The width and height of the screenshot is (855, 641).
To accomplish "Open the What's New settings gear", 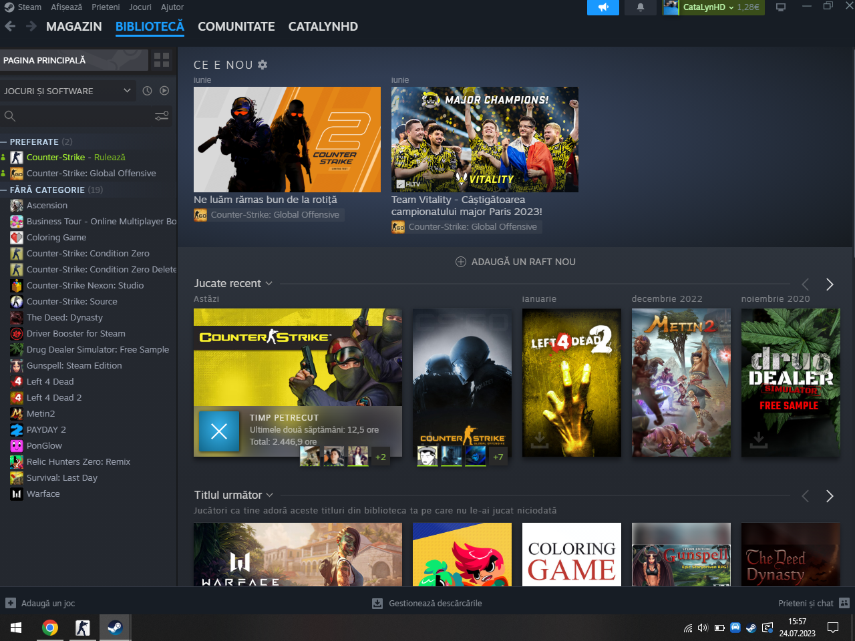I will click(263, 65).
